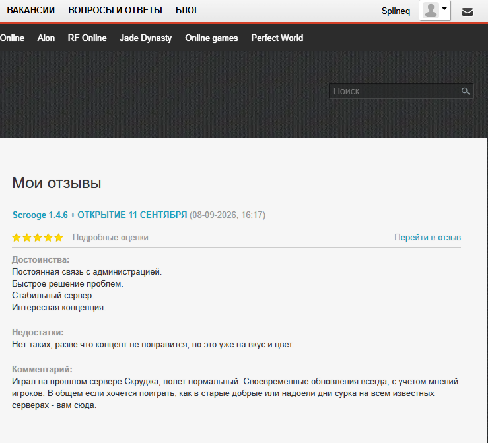This screenshot has height=443, width=488.
Task: Click Перейти в отзыв link
Action: tap(428, 238)
